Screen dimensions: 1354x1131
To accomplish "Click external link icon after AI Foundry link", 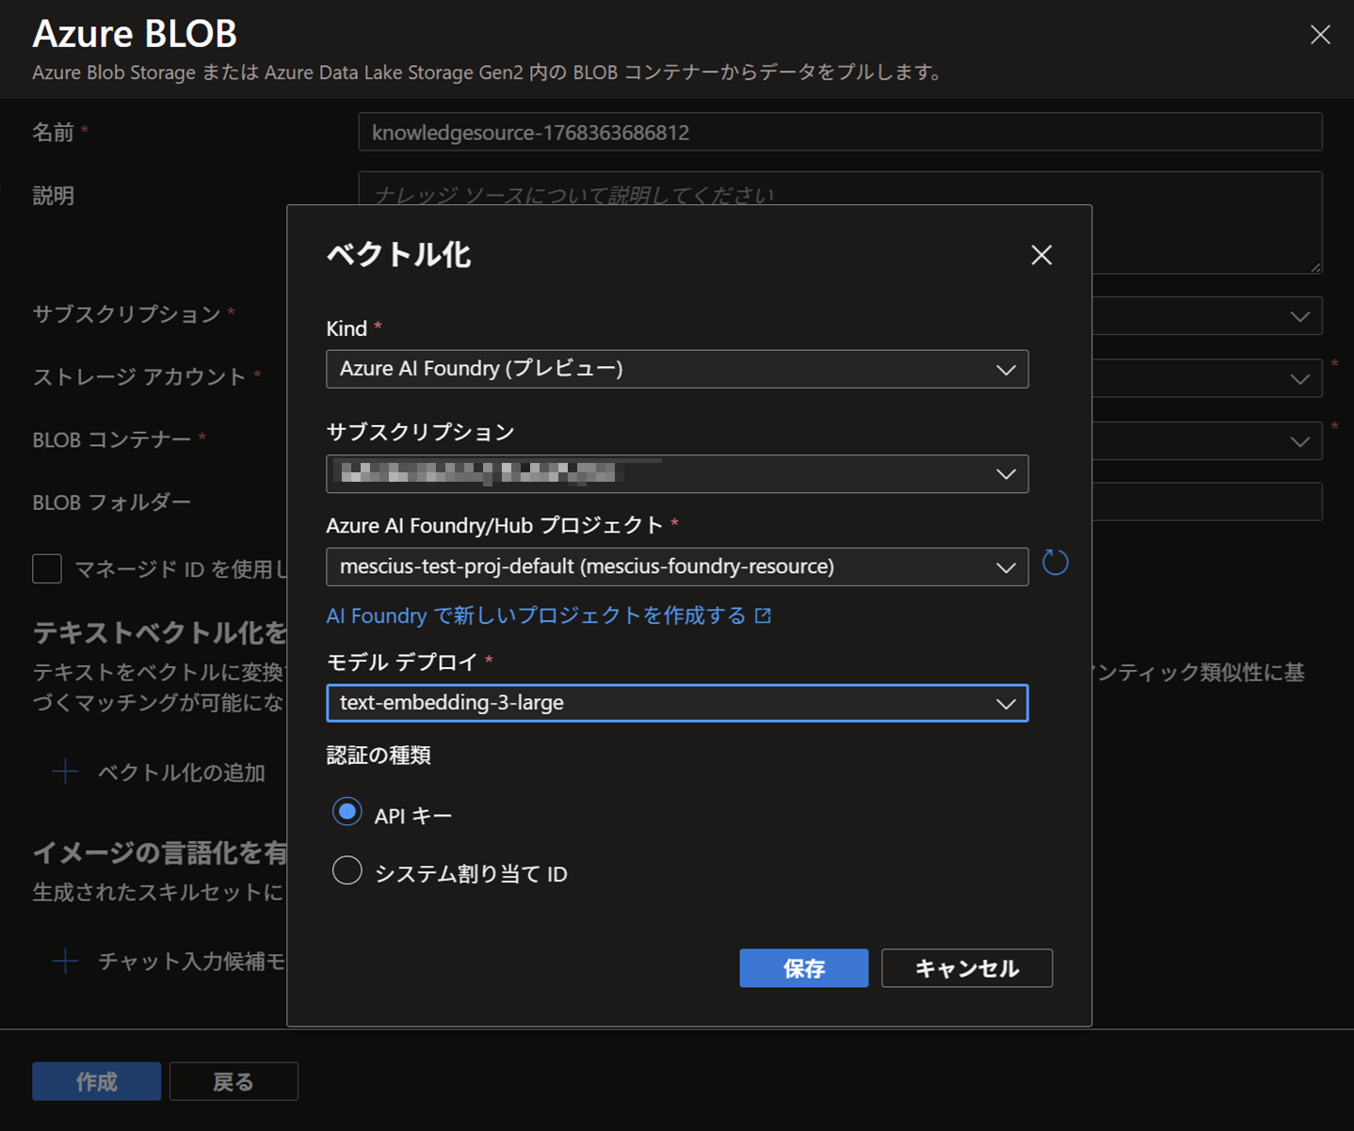I will [x=764, y=615].
